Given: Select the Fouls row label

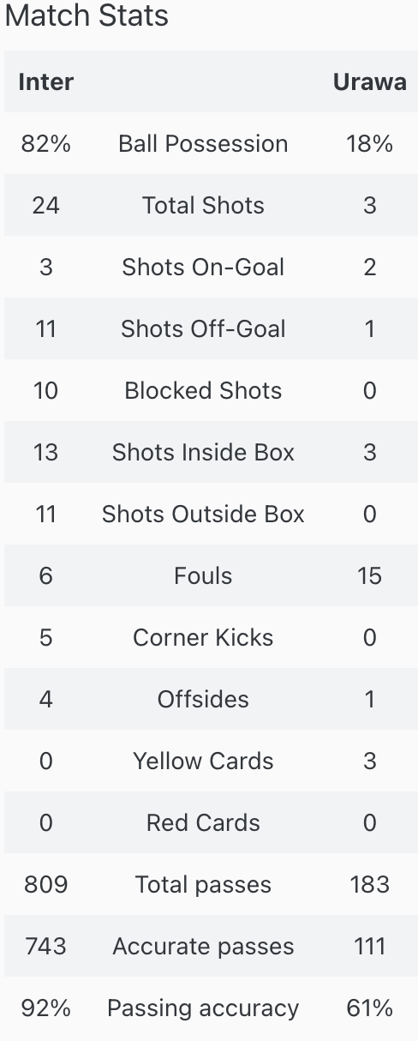Looking at the screenshot, I should pyautogui.click(x=203, y=576).
